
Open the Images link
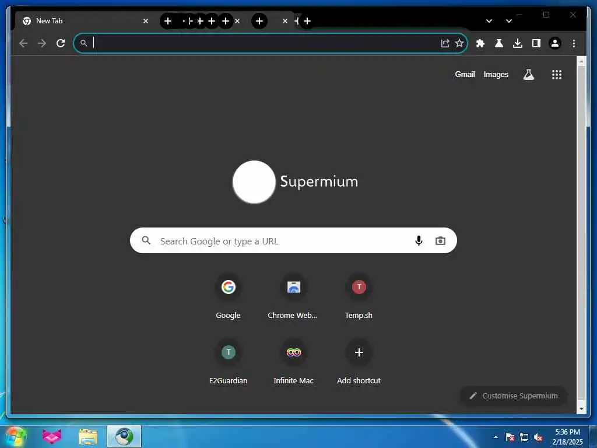(496, 74)
